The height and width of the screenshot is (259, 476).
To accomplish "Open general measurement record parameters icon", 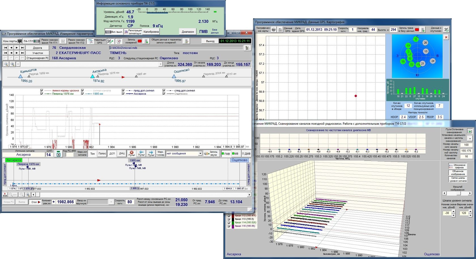I will [x=186, y=41].
